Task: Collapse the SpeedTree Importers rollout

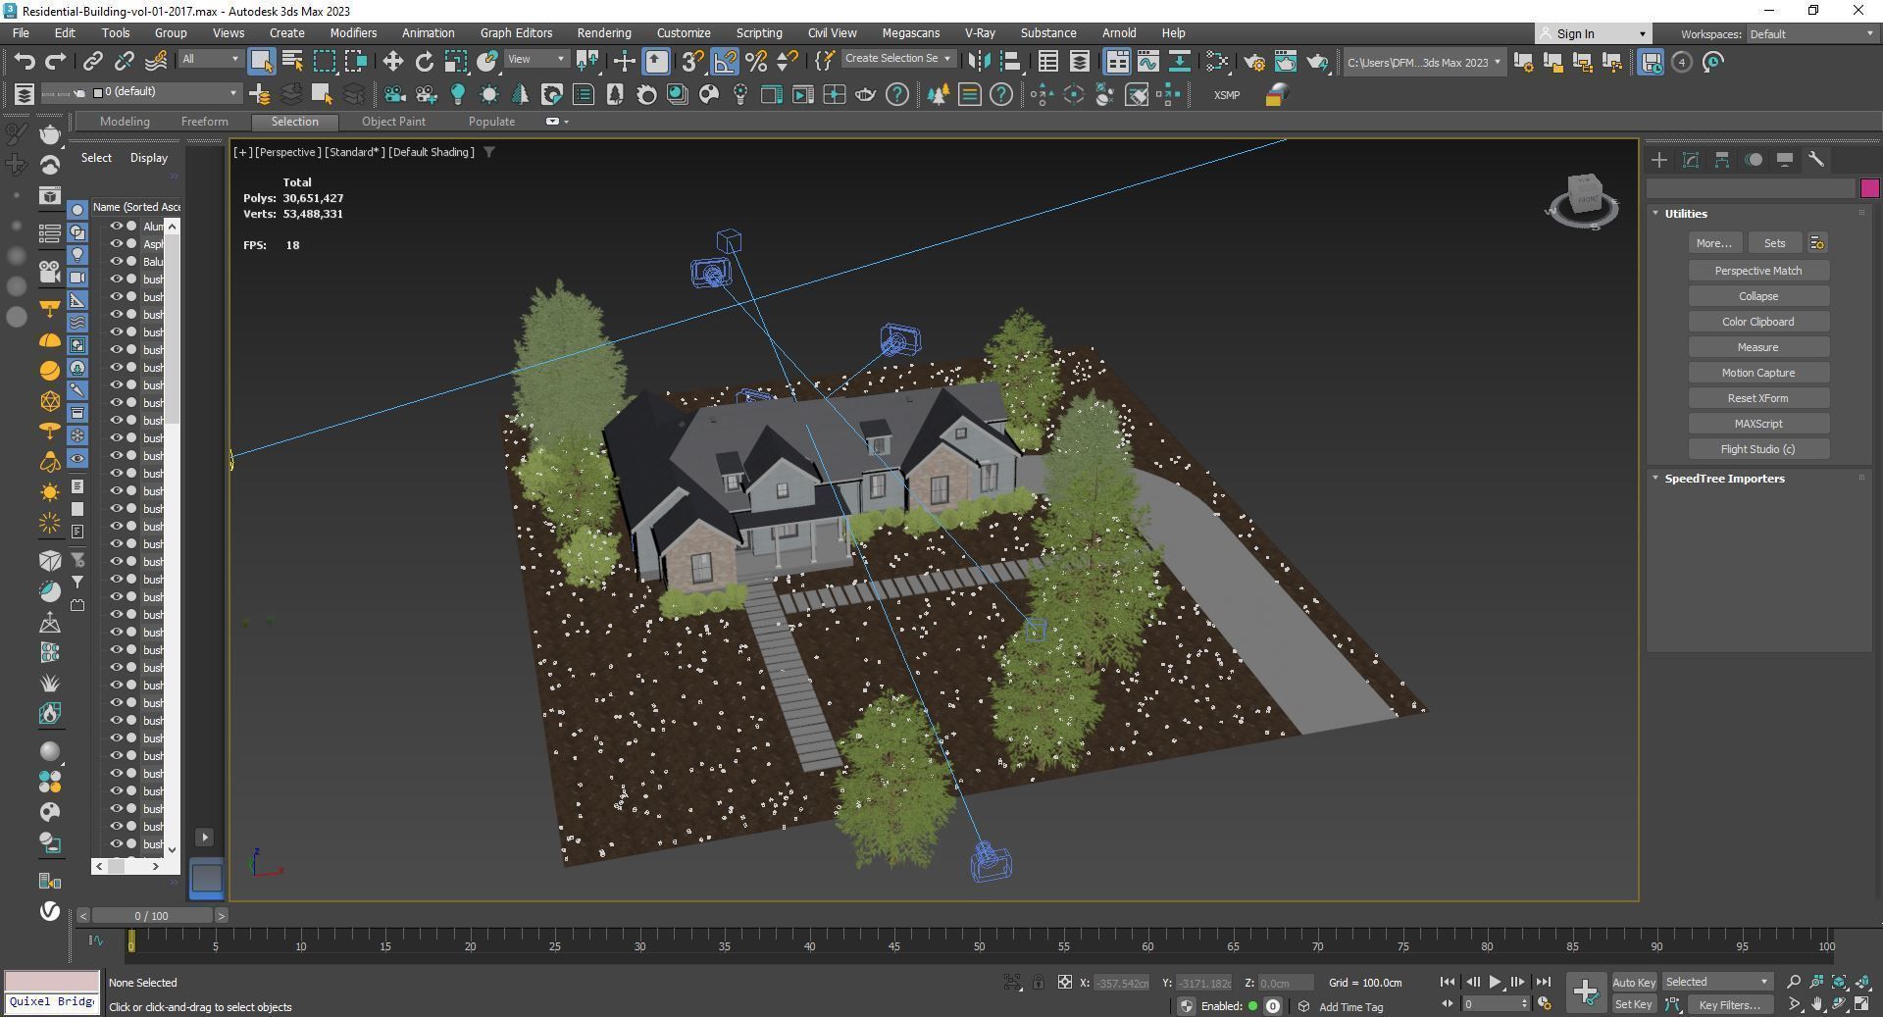Action: pyautogui.click(x=1655, y=478)
